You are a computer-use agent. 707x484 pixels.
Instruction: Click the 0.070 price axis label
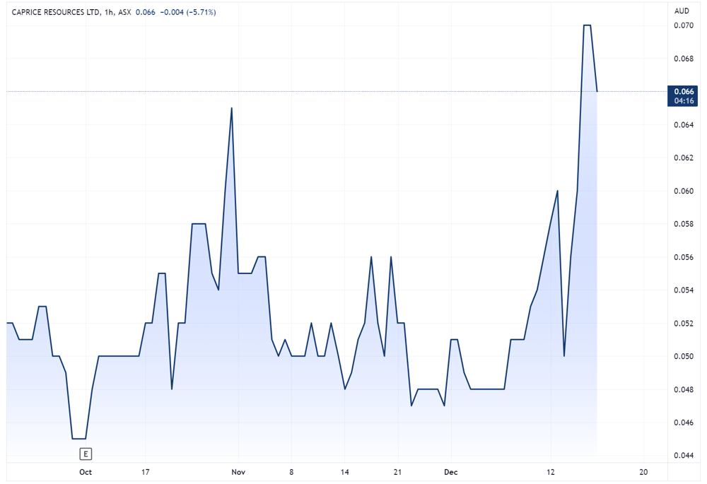tap(684, 25)
